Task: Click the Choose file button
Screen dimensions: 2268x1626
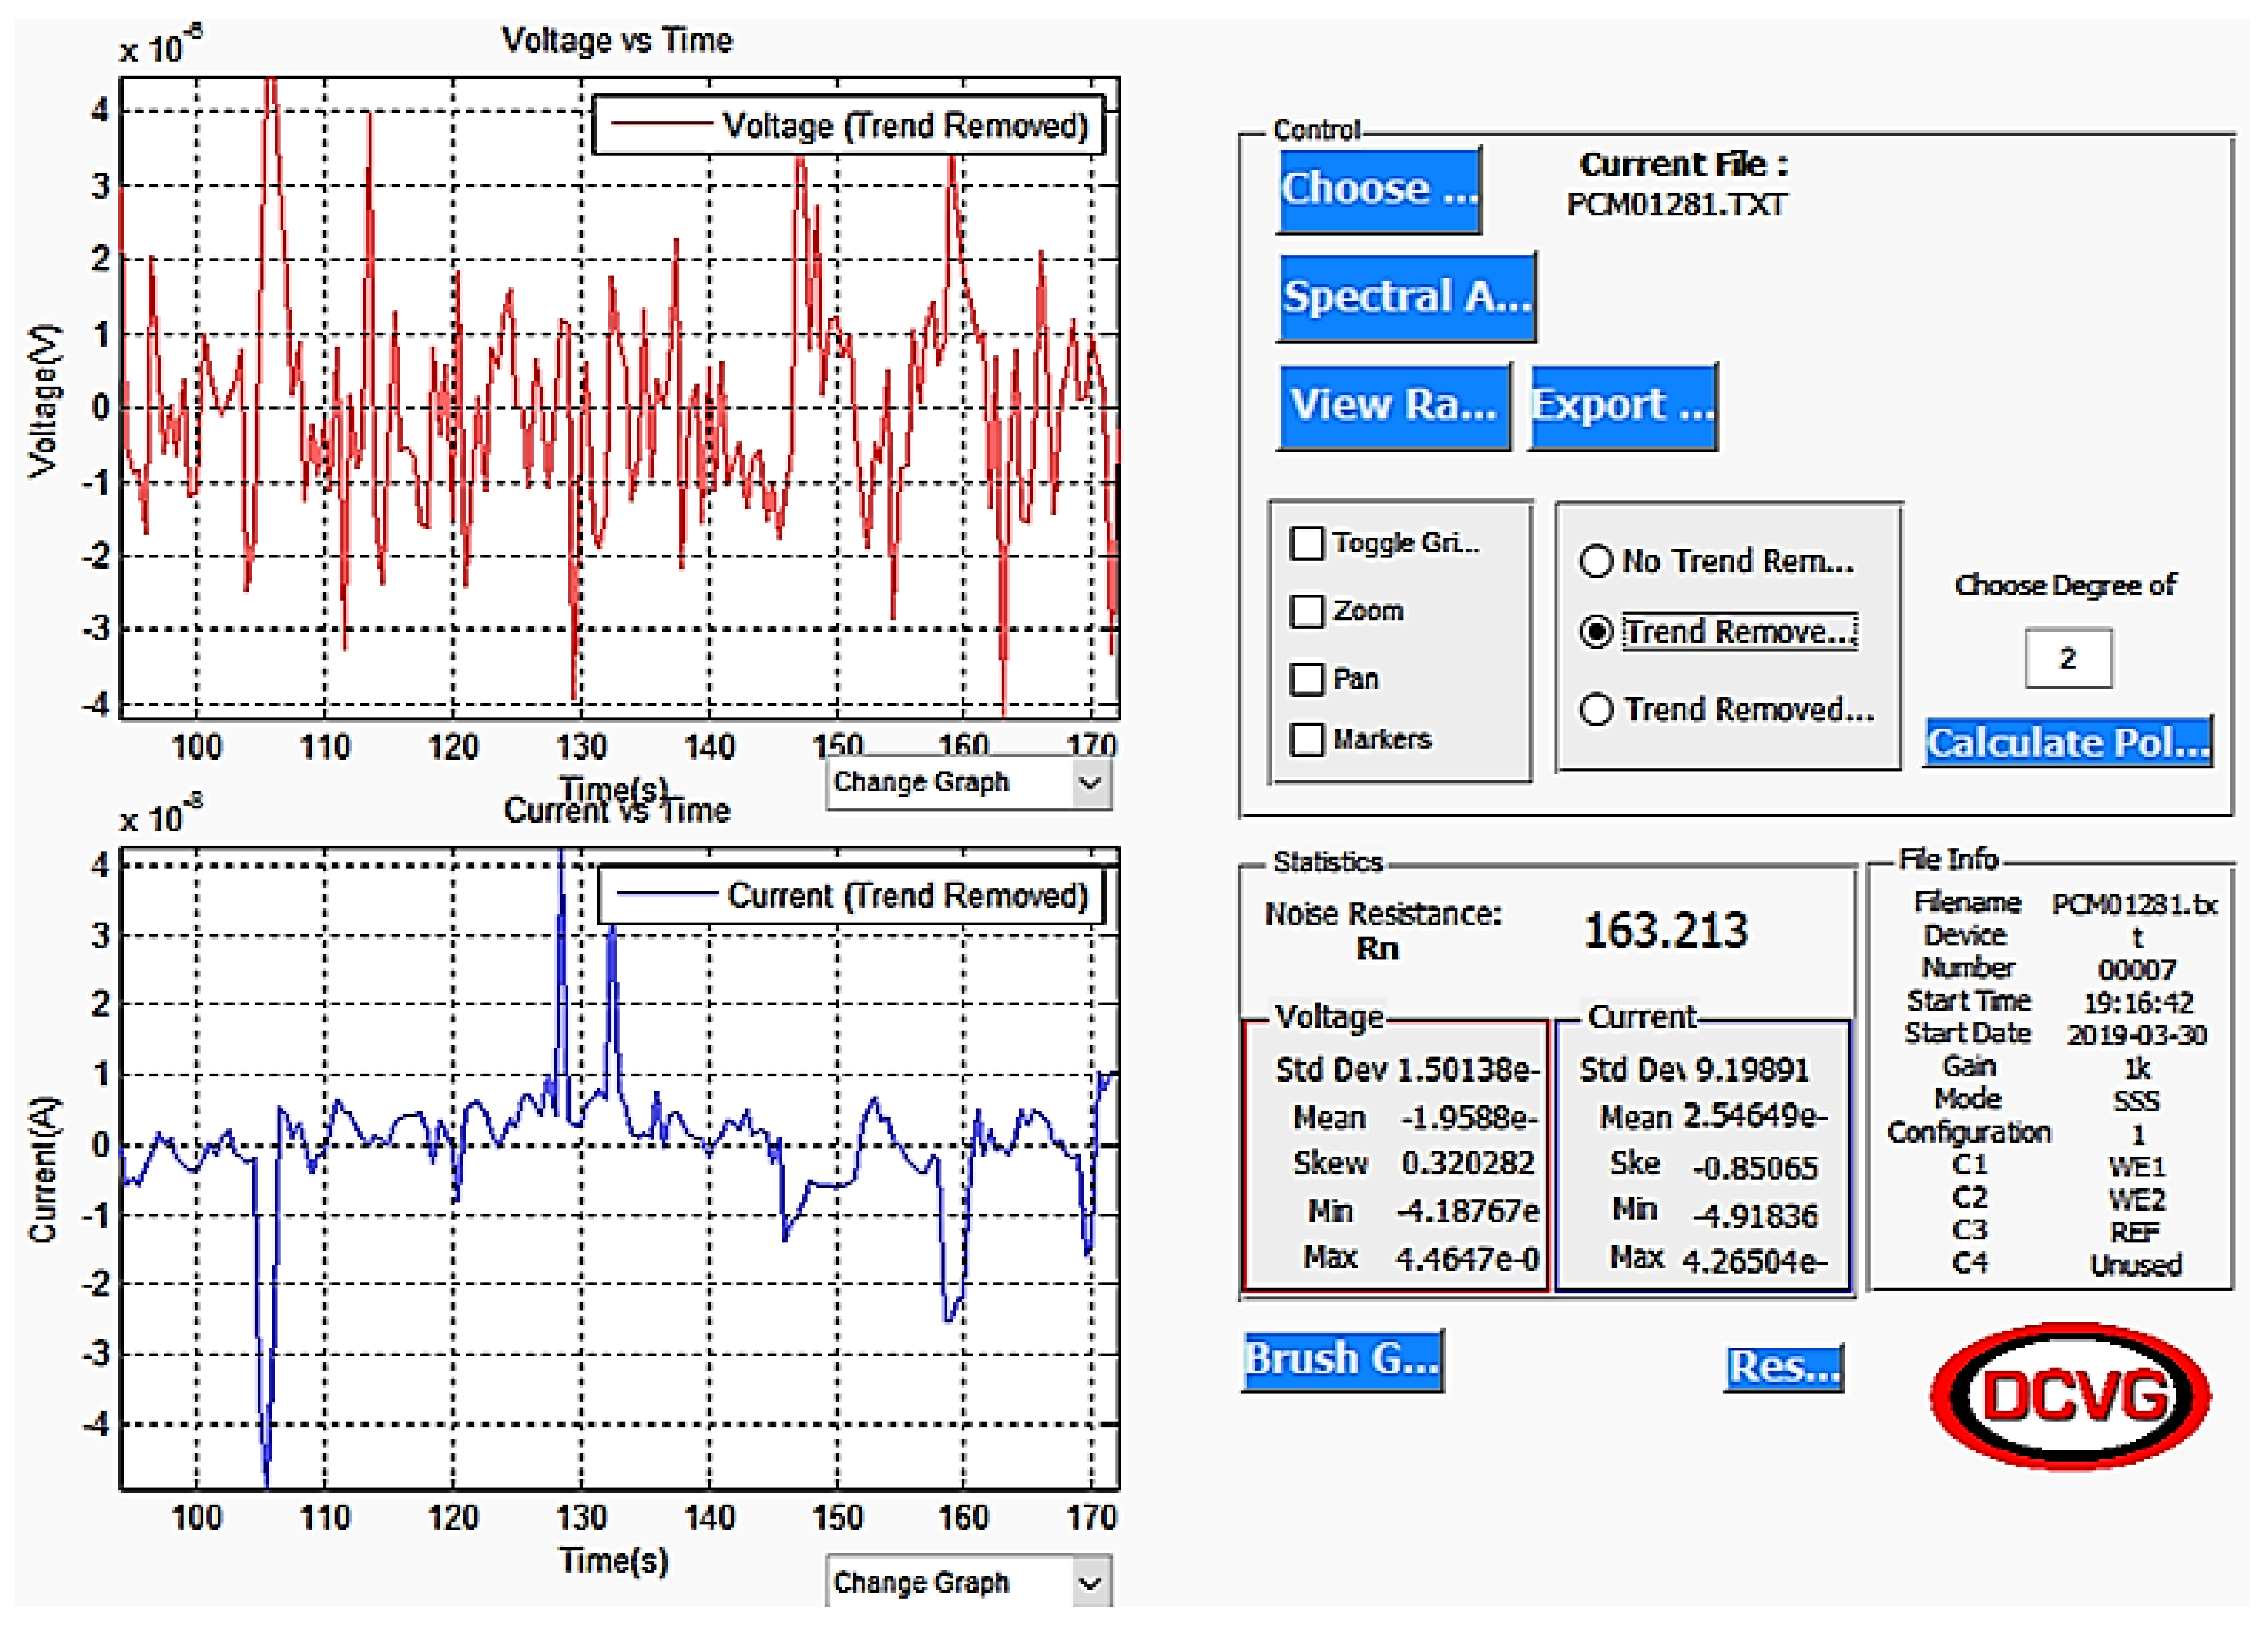Action: tap(1379, 189)
